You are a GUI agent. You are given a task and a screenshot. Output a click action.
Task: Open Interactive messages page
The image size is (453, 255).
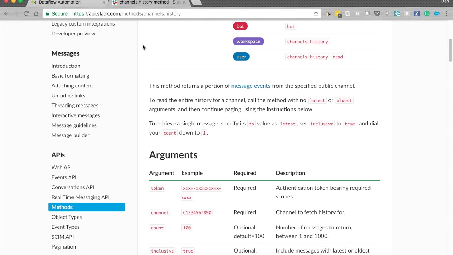tap(76, 115)
